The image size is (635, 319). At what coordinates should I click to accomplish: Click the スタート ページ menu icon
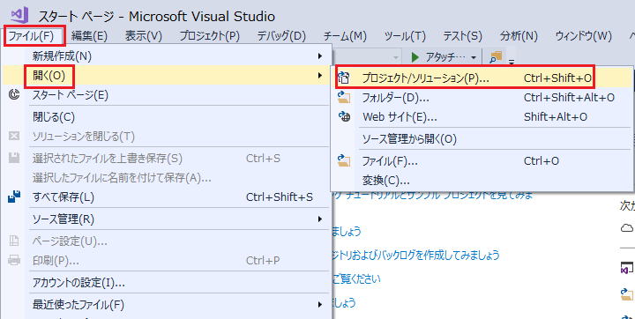(14, 95)
